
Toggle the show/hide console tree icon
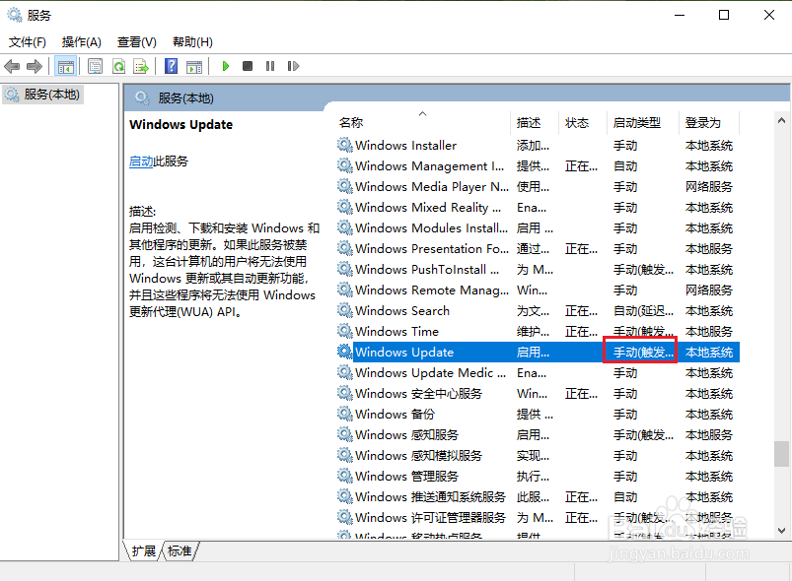66,66
